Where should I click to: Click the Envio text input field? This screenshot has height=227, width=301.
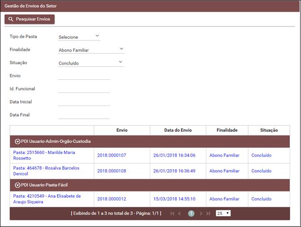coord(84,76)
